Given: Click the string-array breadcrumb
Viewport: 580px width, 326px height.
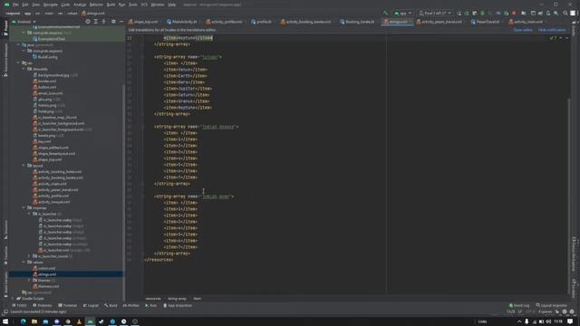Looking at the screenshot, I should pyautogui.click(x=178, y=299).
